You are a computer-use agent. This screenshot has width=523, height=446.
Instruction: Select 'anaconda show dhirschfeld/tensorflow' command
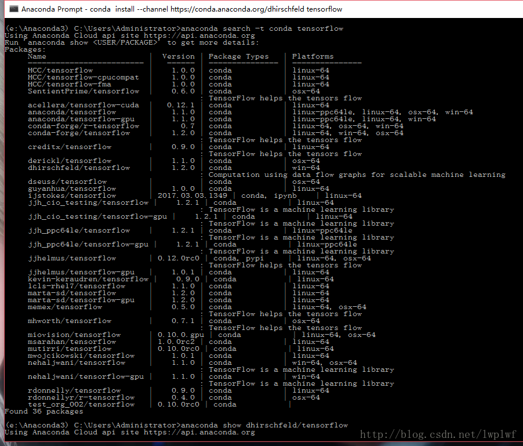click(x=264, y=425)
